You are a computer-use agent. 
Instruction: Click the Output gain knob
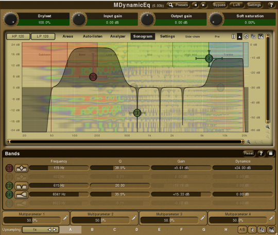click(147, 19)
